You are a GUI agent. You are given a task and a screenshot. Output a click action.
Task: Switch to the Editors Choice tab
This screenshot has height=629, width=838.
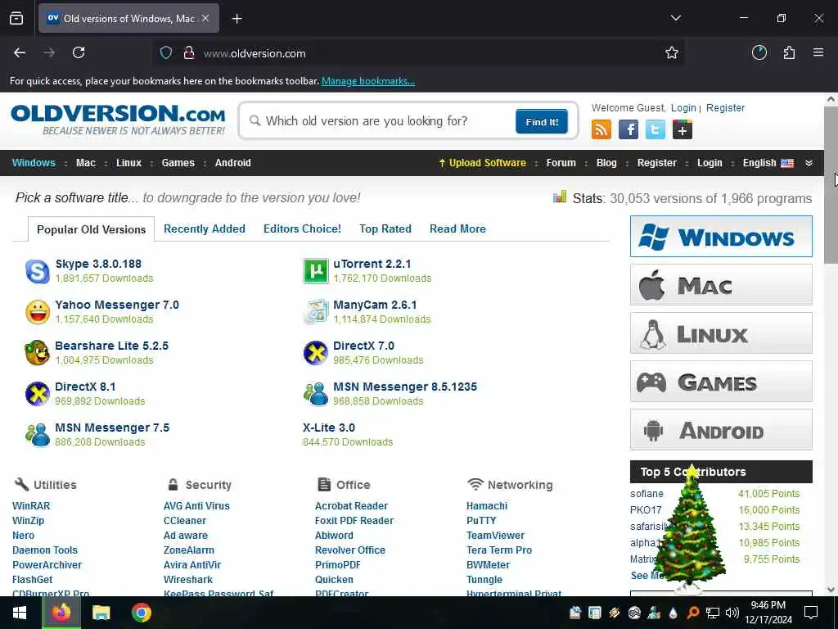pos(302,229)
